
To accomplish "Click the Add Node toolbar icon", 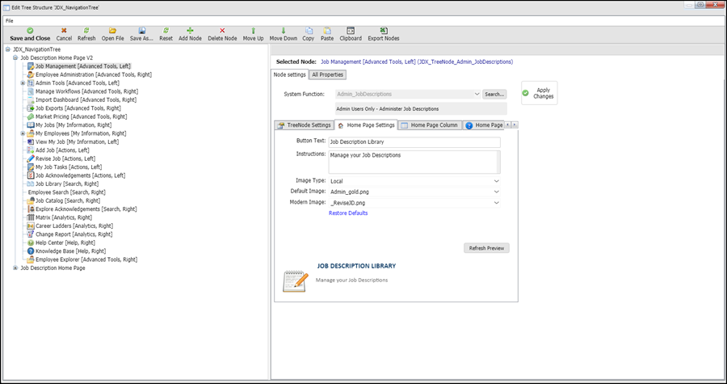I will (190, 30).
